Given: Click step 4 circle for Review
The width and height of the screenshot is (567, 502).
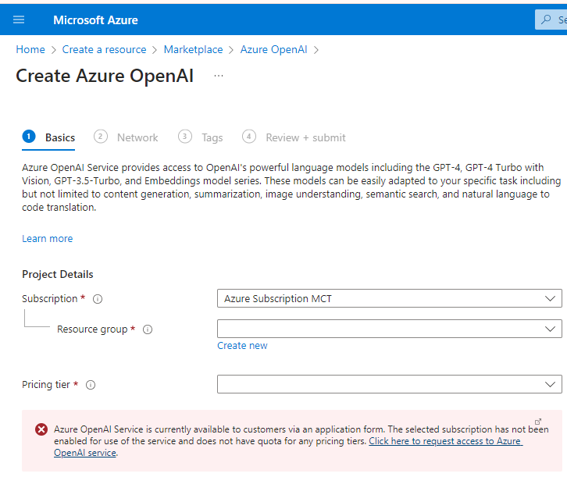Looking at the screenshot, I should [249, 137].
